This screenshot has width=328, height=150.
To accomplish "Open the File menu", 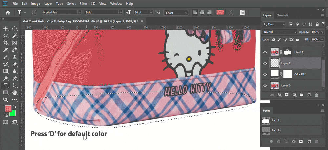I will pyautogui.click(x=15, y=4).
